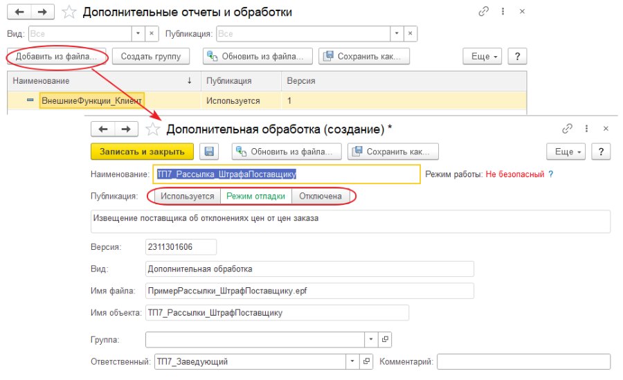Open the Ответственный item via open icon
Screen dimensions: 623x380
(366, 362)
